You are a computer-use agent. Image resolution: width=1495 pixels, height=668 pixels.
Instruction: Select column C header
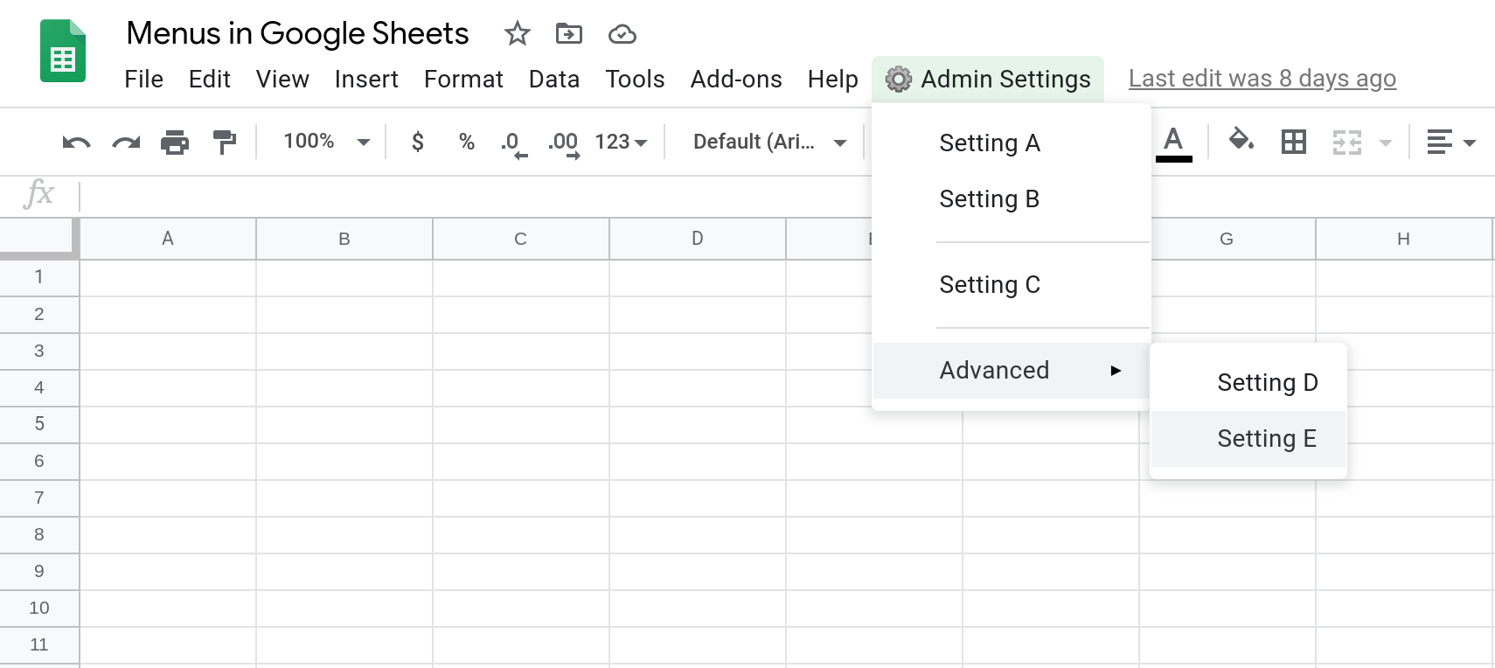[521, 239]
